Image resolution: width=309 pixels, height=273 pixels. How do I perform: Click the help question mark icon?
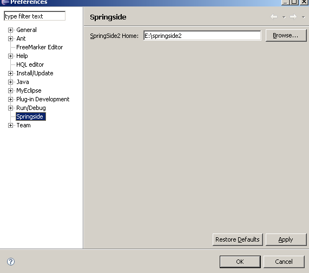11,262
